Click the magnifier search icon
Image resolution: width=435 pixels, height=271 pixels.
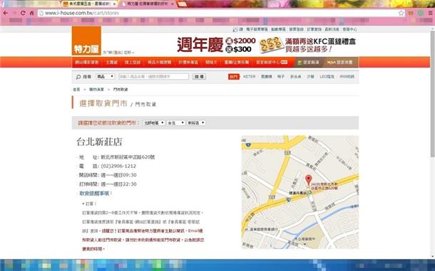[78, 77]
